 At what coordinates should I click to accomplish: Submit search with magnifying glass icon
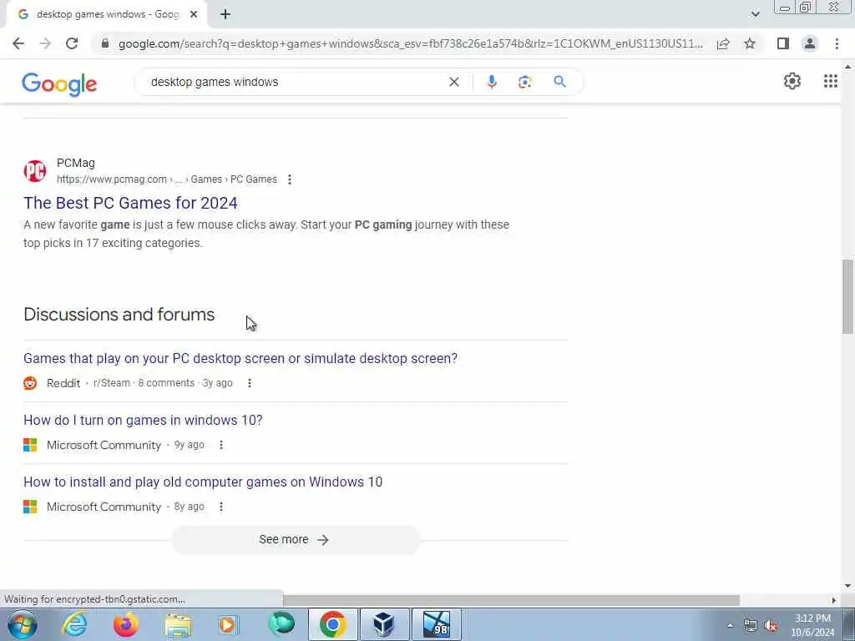[x=559, y=82]
